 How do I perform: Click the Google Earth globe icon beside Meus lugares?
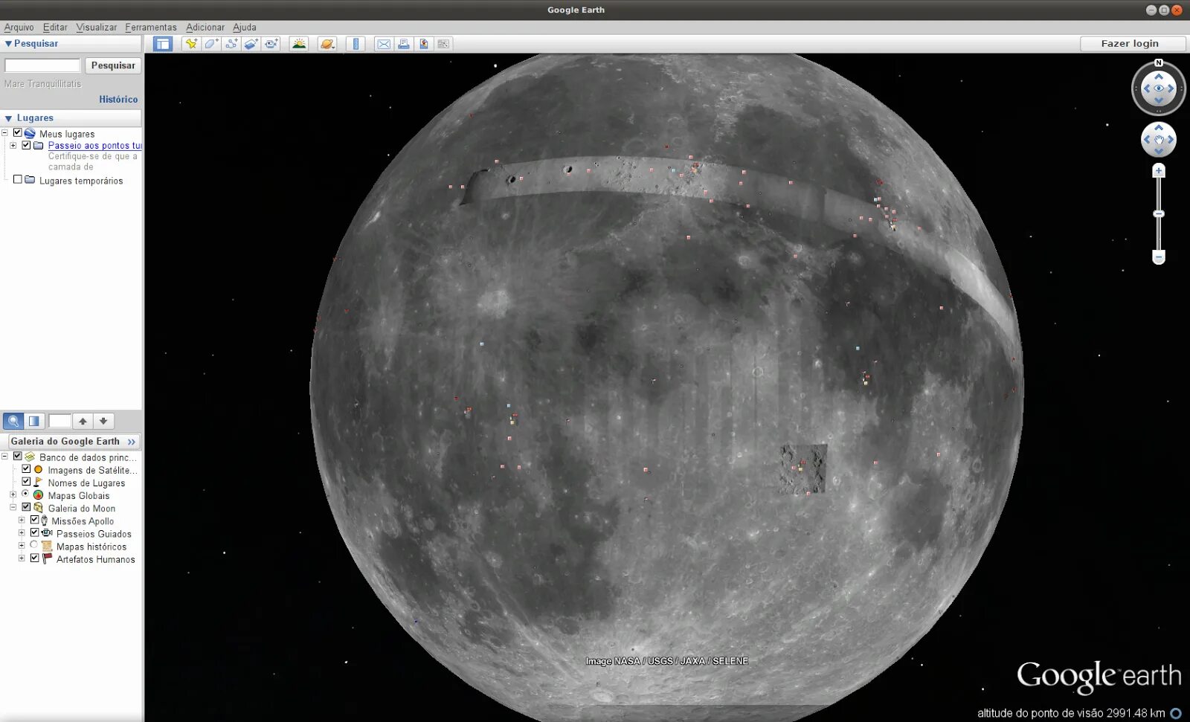point(30,134)
